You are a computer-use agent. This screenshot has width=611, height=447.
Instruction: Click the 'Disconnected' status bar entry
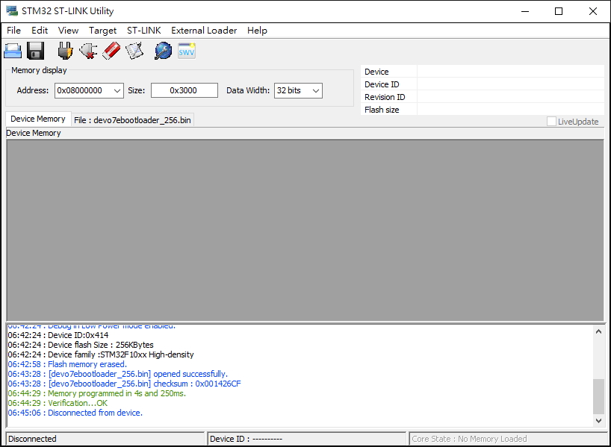tap(105, 439)
